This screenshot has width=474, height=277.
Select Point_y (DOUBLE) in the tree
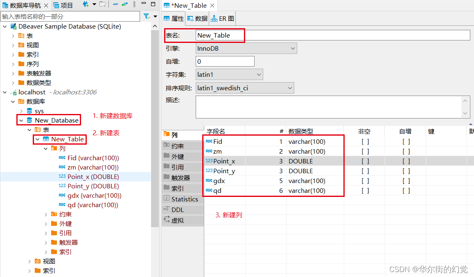coord(93,186)
